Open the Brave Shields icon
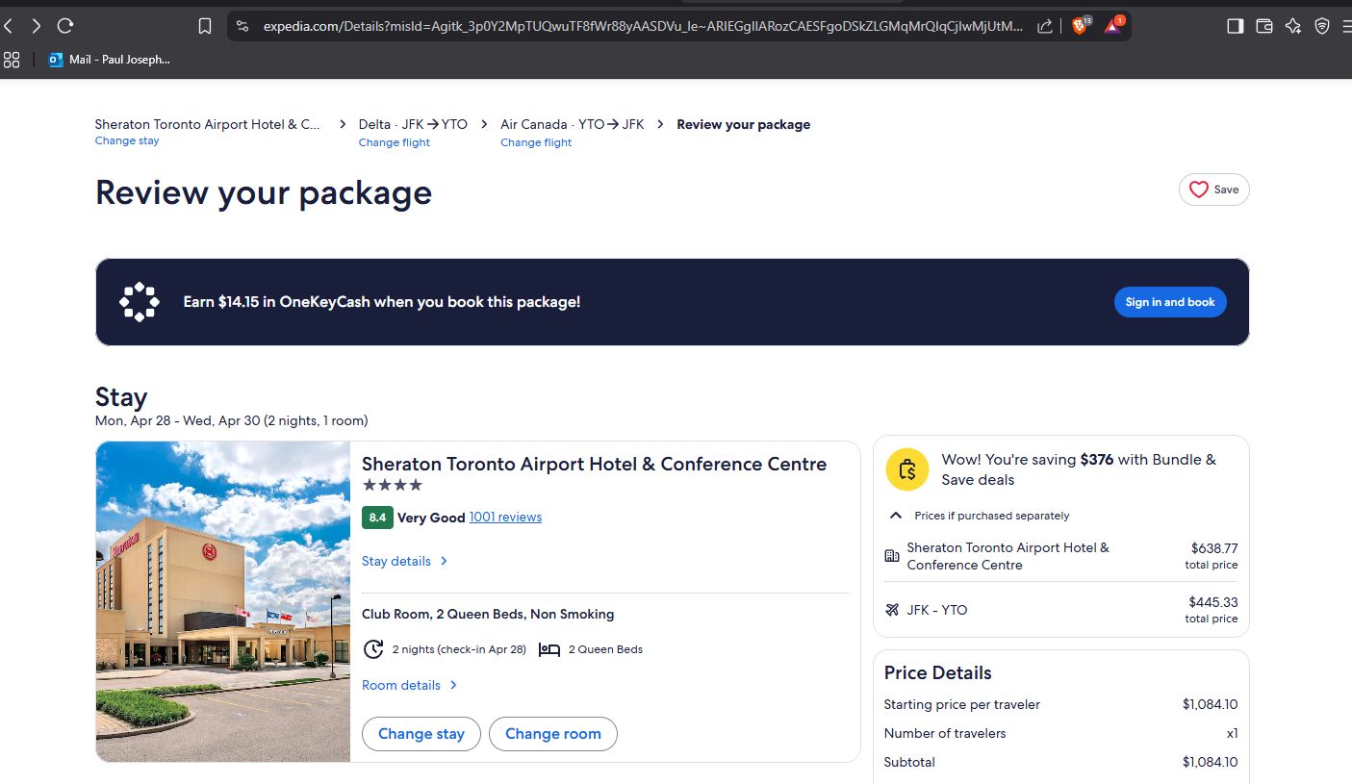The image size is (1352, 784). tap(1080, 26)
